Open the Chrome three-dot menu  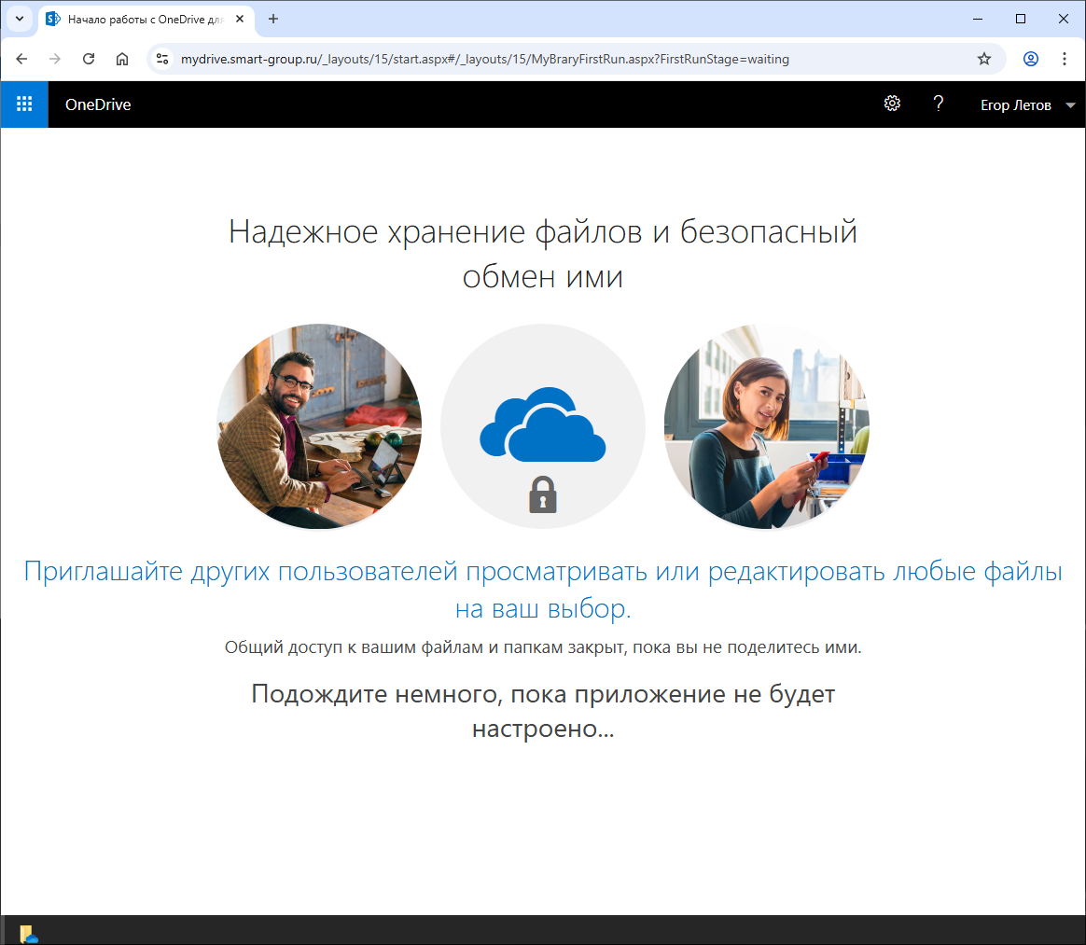[x=1065, y=59]
